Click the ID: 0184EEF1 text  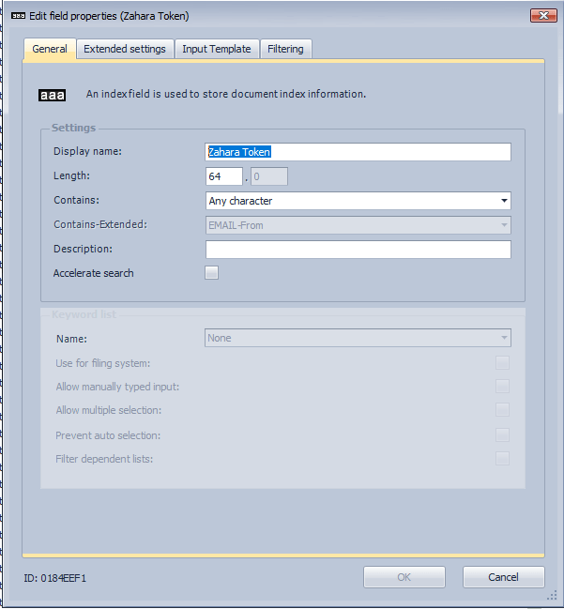point(55,578)
